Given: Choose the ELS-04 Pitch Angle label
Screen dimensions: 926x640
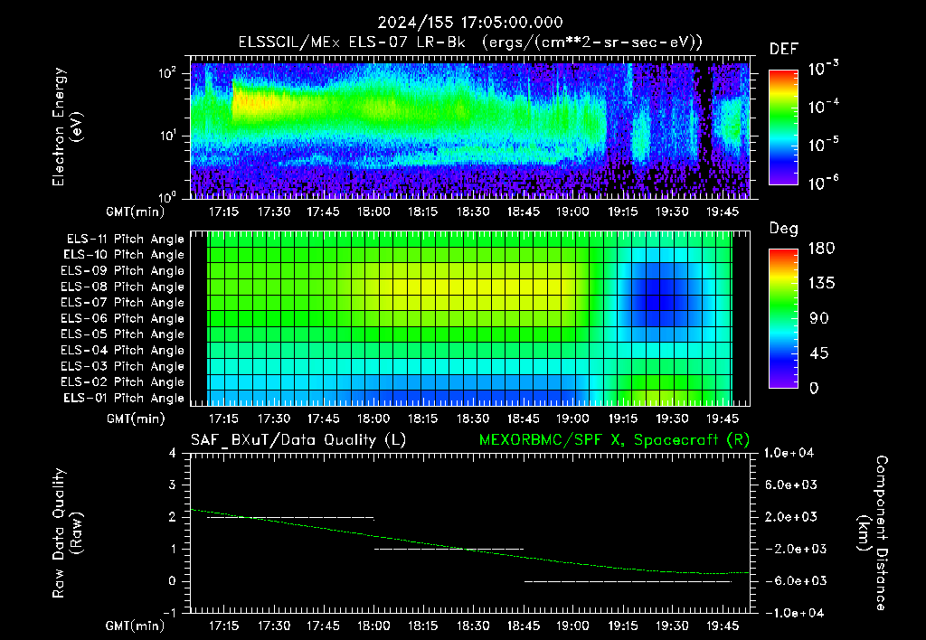Looking at the screenshot, I should [x=123, y=350].
